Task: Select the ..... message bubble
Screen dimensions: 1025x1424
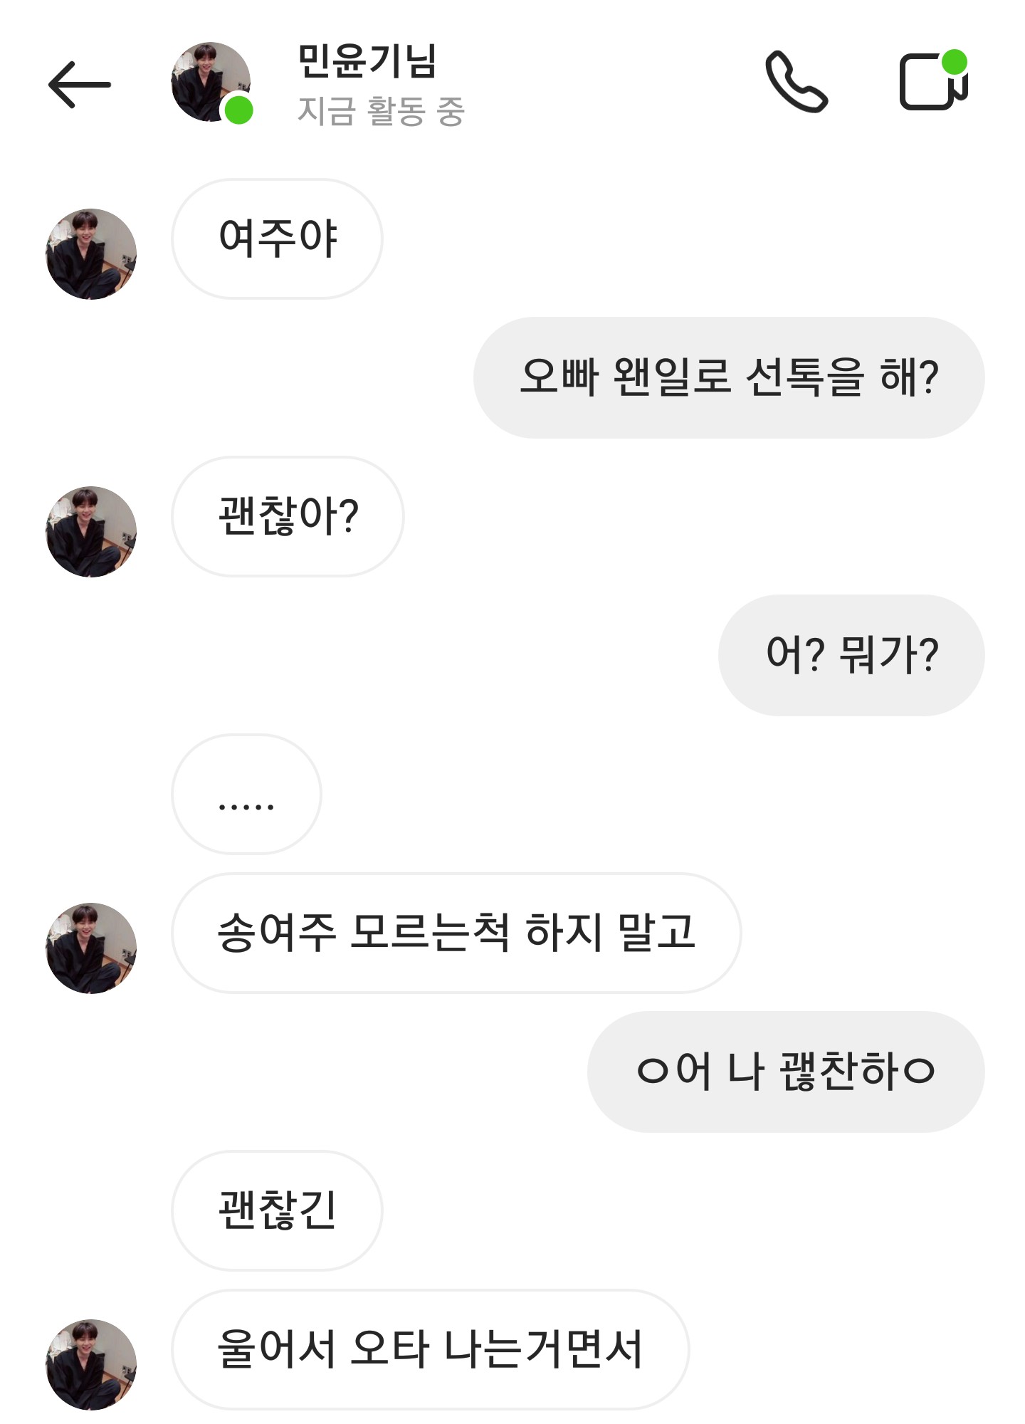Action: pyautogui.click(x=246, y=794)
